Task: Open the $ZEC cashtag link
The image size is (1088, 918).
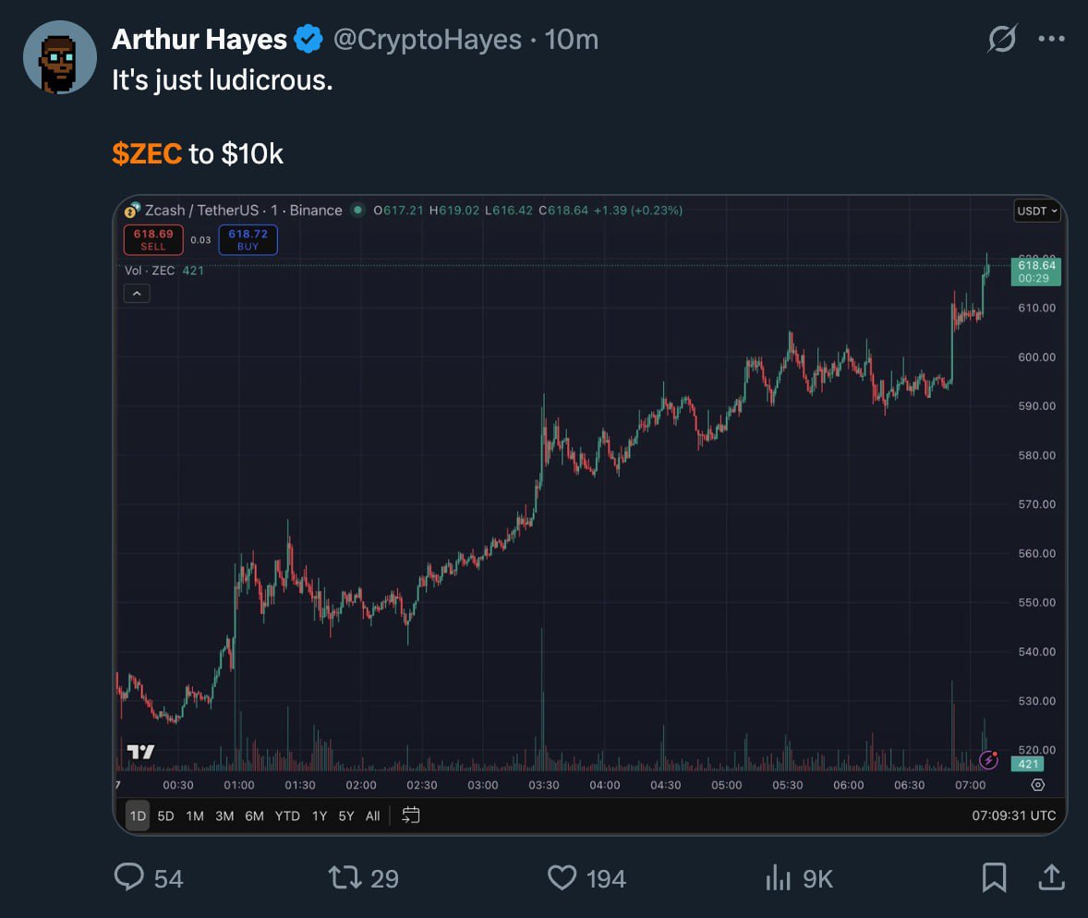Action: click(x=147, y=154)
